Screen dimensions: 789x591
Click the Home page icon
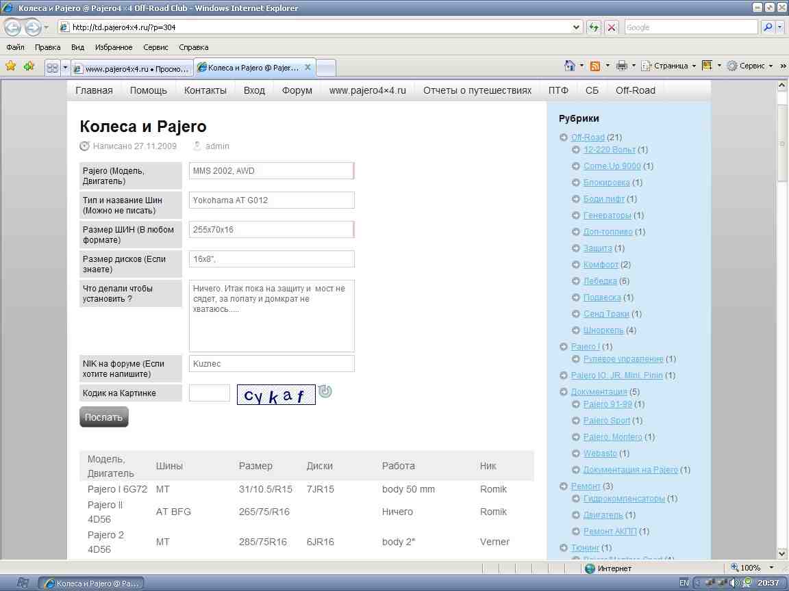pyautogui.click(x=569, y=66)
